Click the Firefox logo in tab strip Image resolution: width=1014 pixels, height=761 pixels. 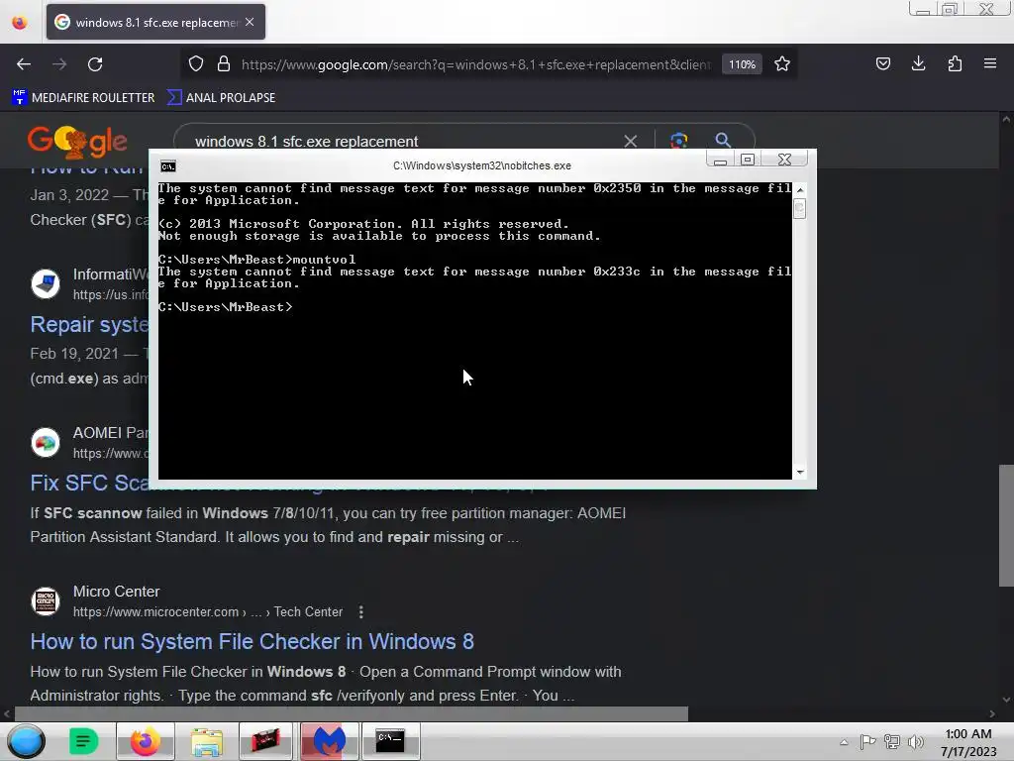click(20, 22)
